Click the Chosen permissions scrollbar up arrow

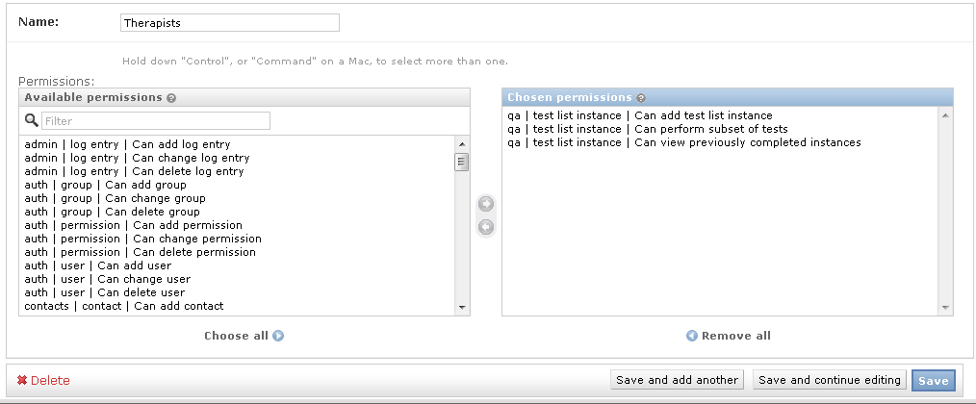(x=945, y=115)
